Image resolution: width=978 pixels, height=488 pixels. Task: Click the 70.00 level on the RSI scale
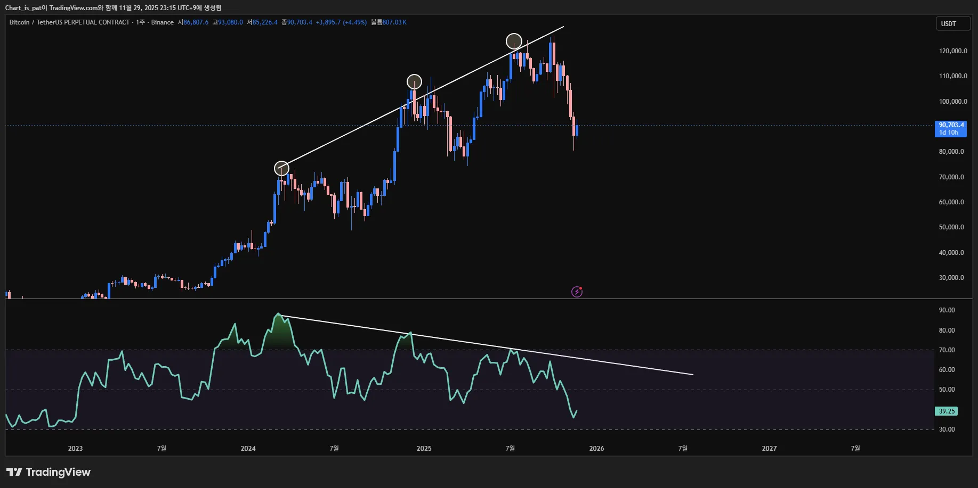(x=947, y=350)
